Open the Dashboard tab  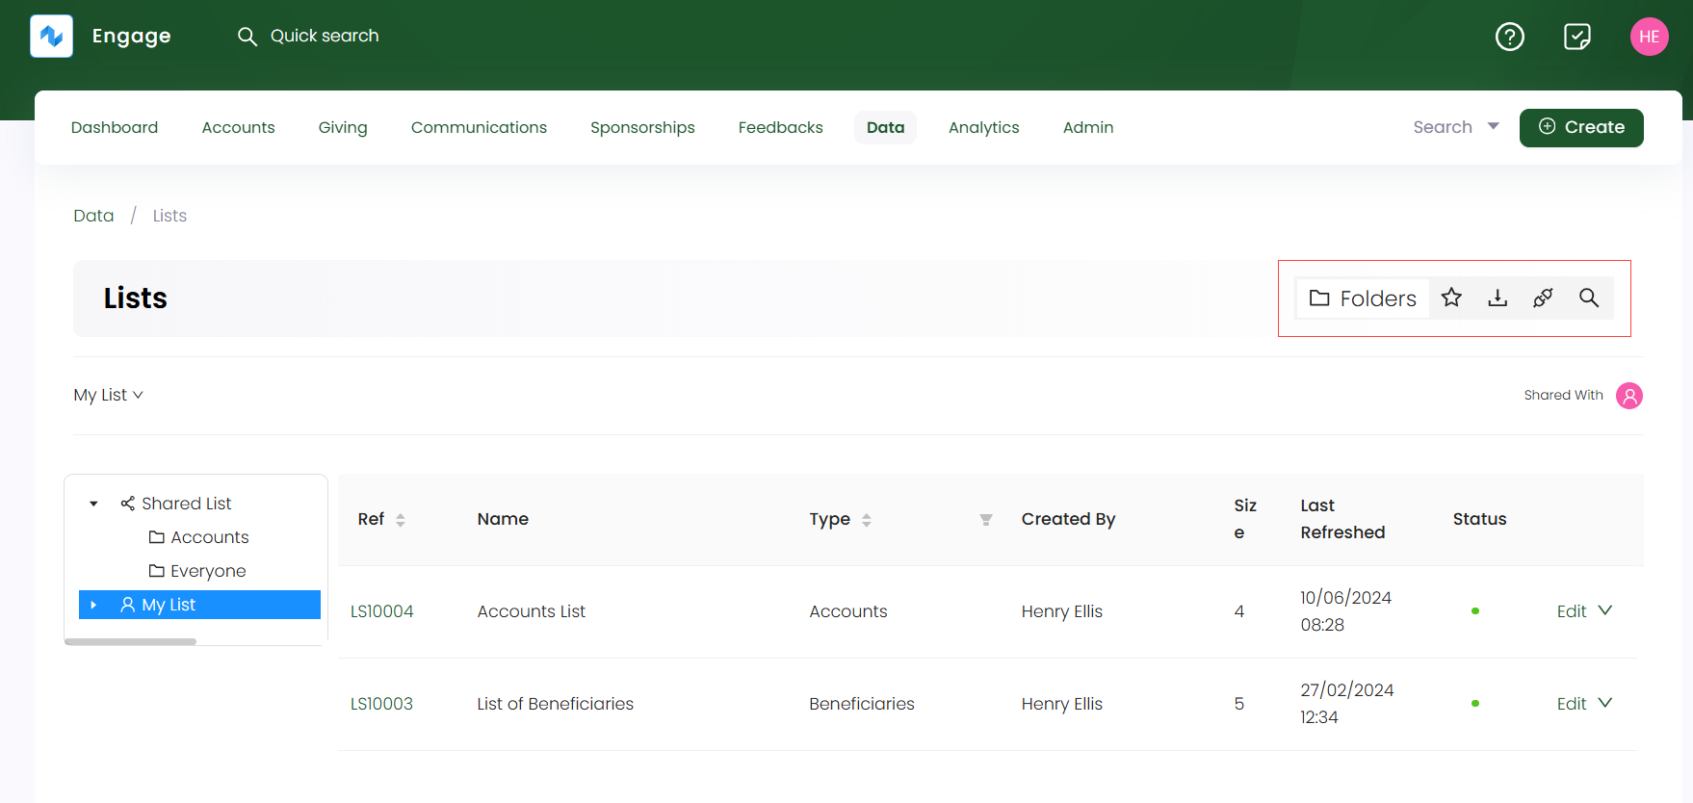(115, 127)
